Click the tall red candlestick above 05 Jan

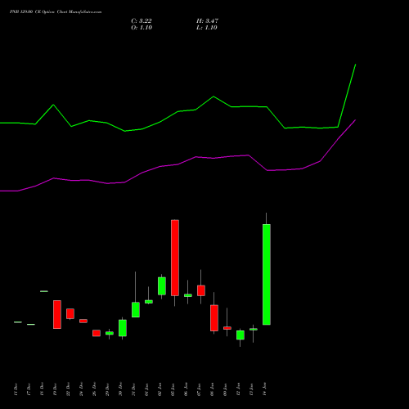tap(175, 258)
